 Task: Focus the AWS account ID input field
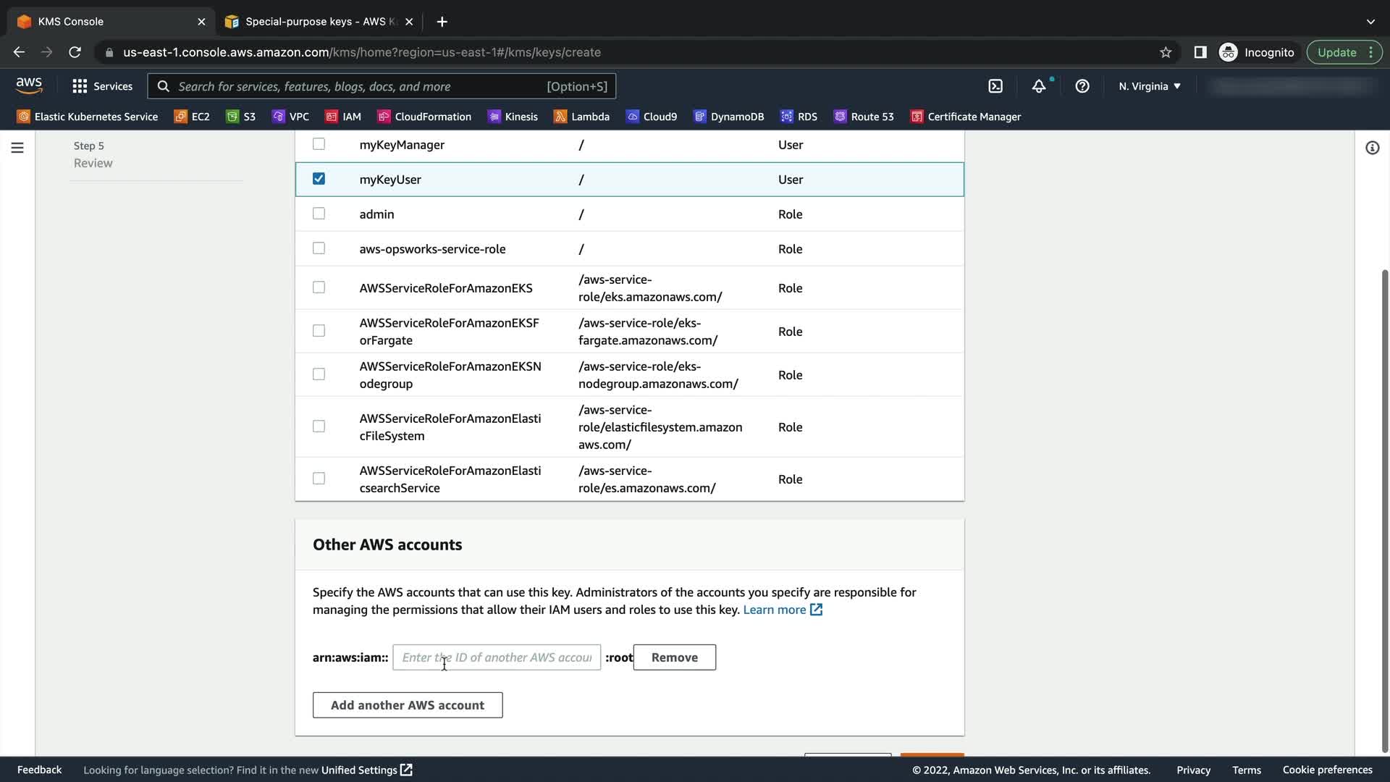point(497,657)
